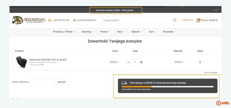Open the Spławik category
This screenshot has height=108, width=231.
tap(135, 32)
